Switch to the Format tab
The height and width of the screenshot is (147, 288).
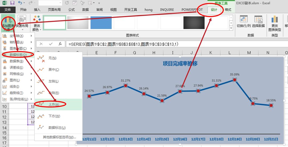228,10
